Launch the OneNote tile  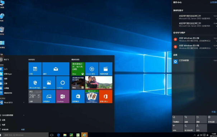click(x=63, y=96)
